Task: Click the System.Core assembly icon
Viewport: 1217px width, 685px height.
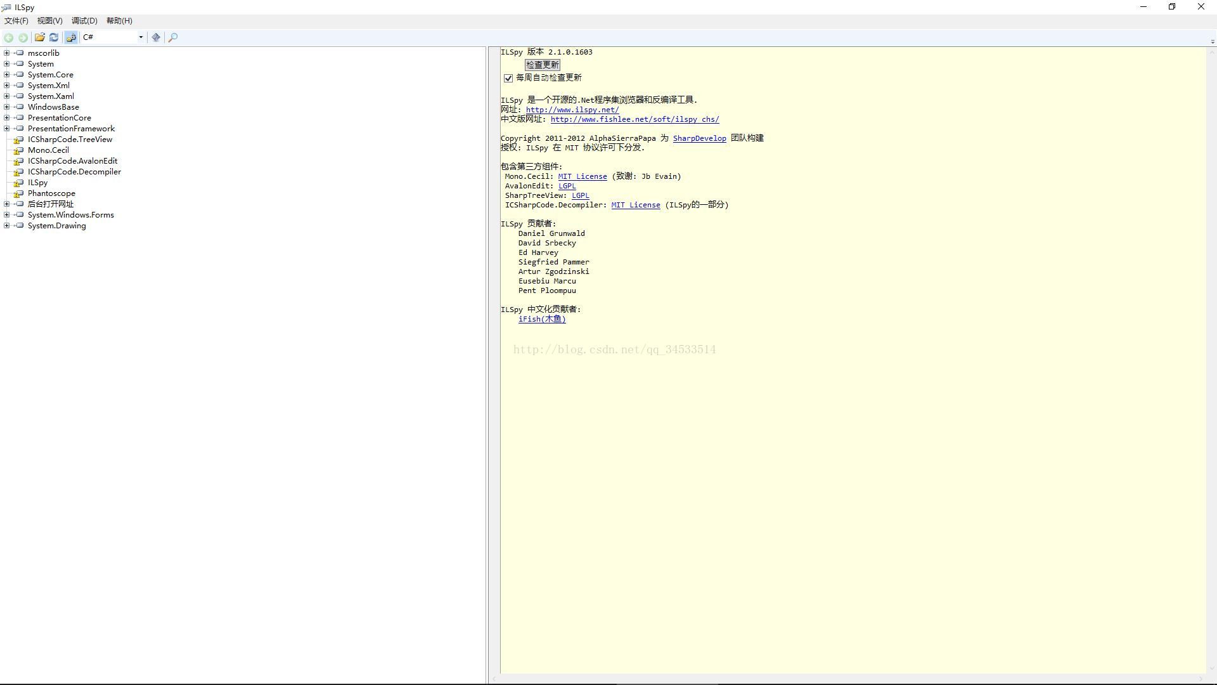Action: coord(19,75)
